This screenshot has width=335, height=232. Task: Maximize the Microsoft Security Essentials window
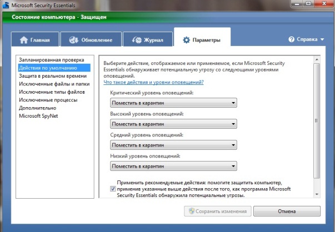(308, 4)
